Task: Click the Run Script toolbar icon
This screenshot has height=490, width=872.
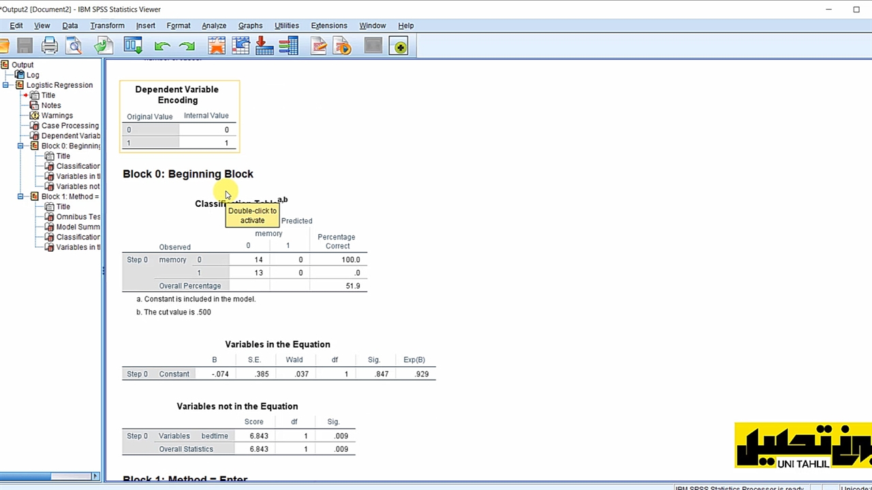Action: click(x=343, y=46)
